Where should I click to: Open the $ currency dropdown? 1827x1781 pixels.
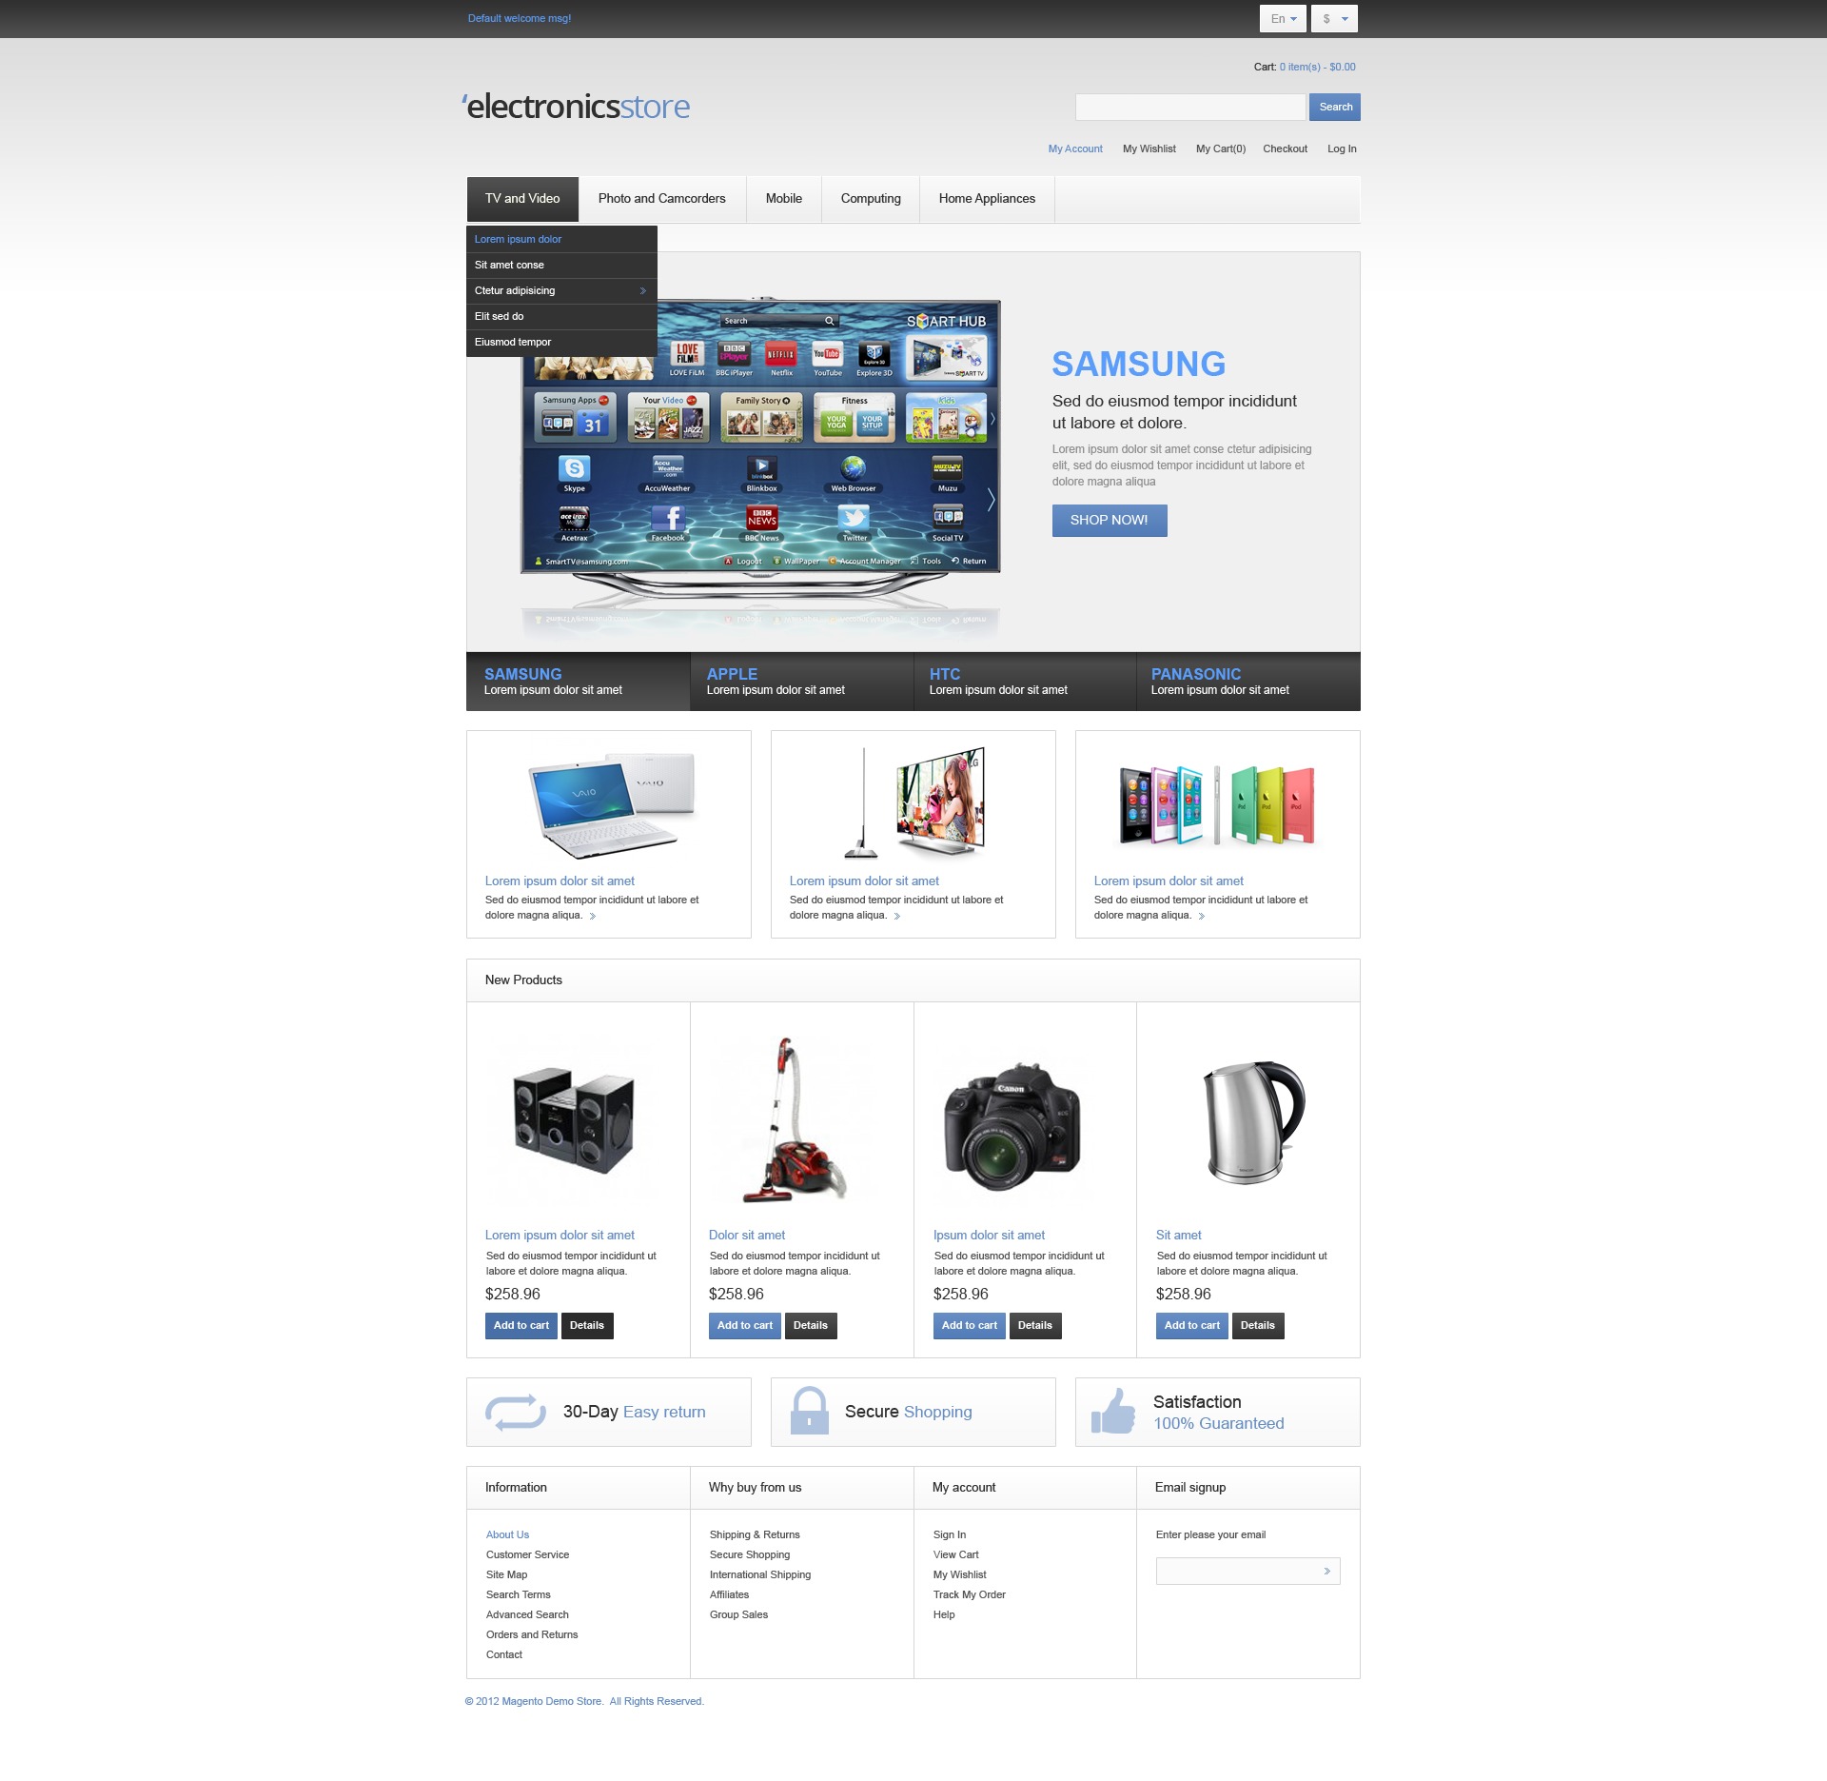point(1334,19)
